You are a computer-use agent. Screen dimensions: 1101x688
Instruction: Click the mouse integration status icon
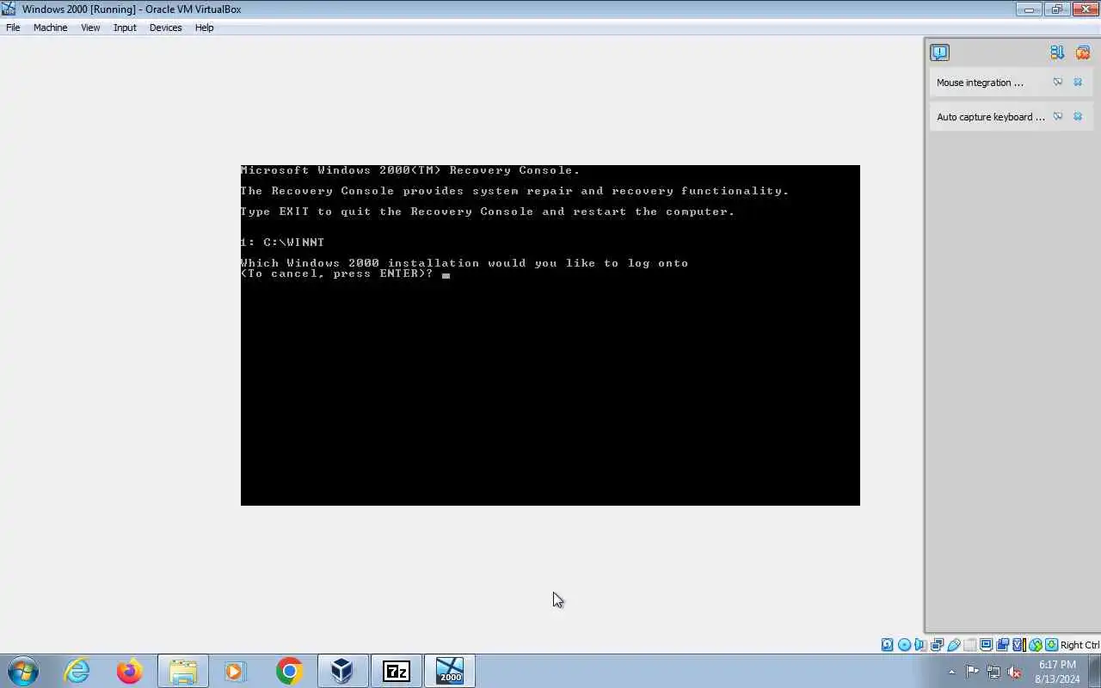[x=1036, y=645]
